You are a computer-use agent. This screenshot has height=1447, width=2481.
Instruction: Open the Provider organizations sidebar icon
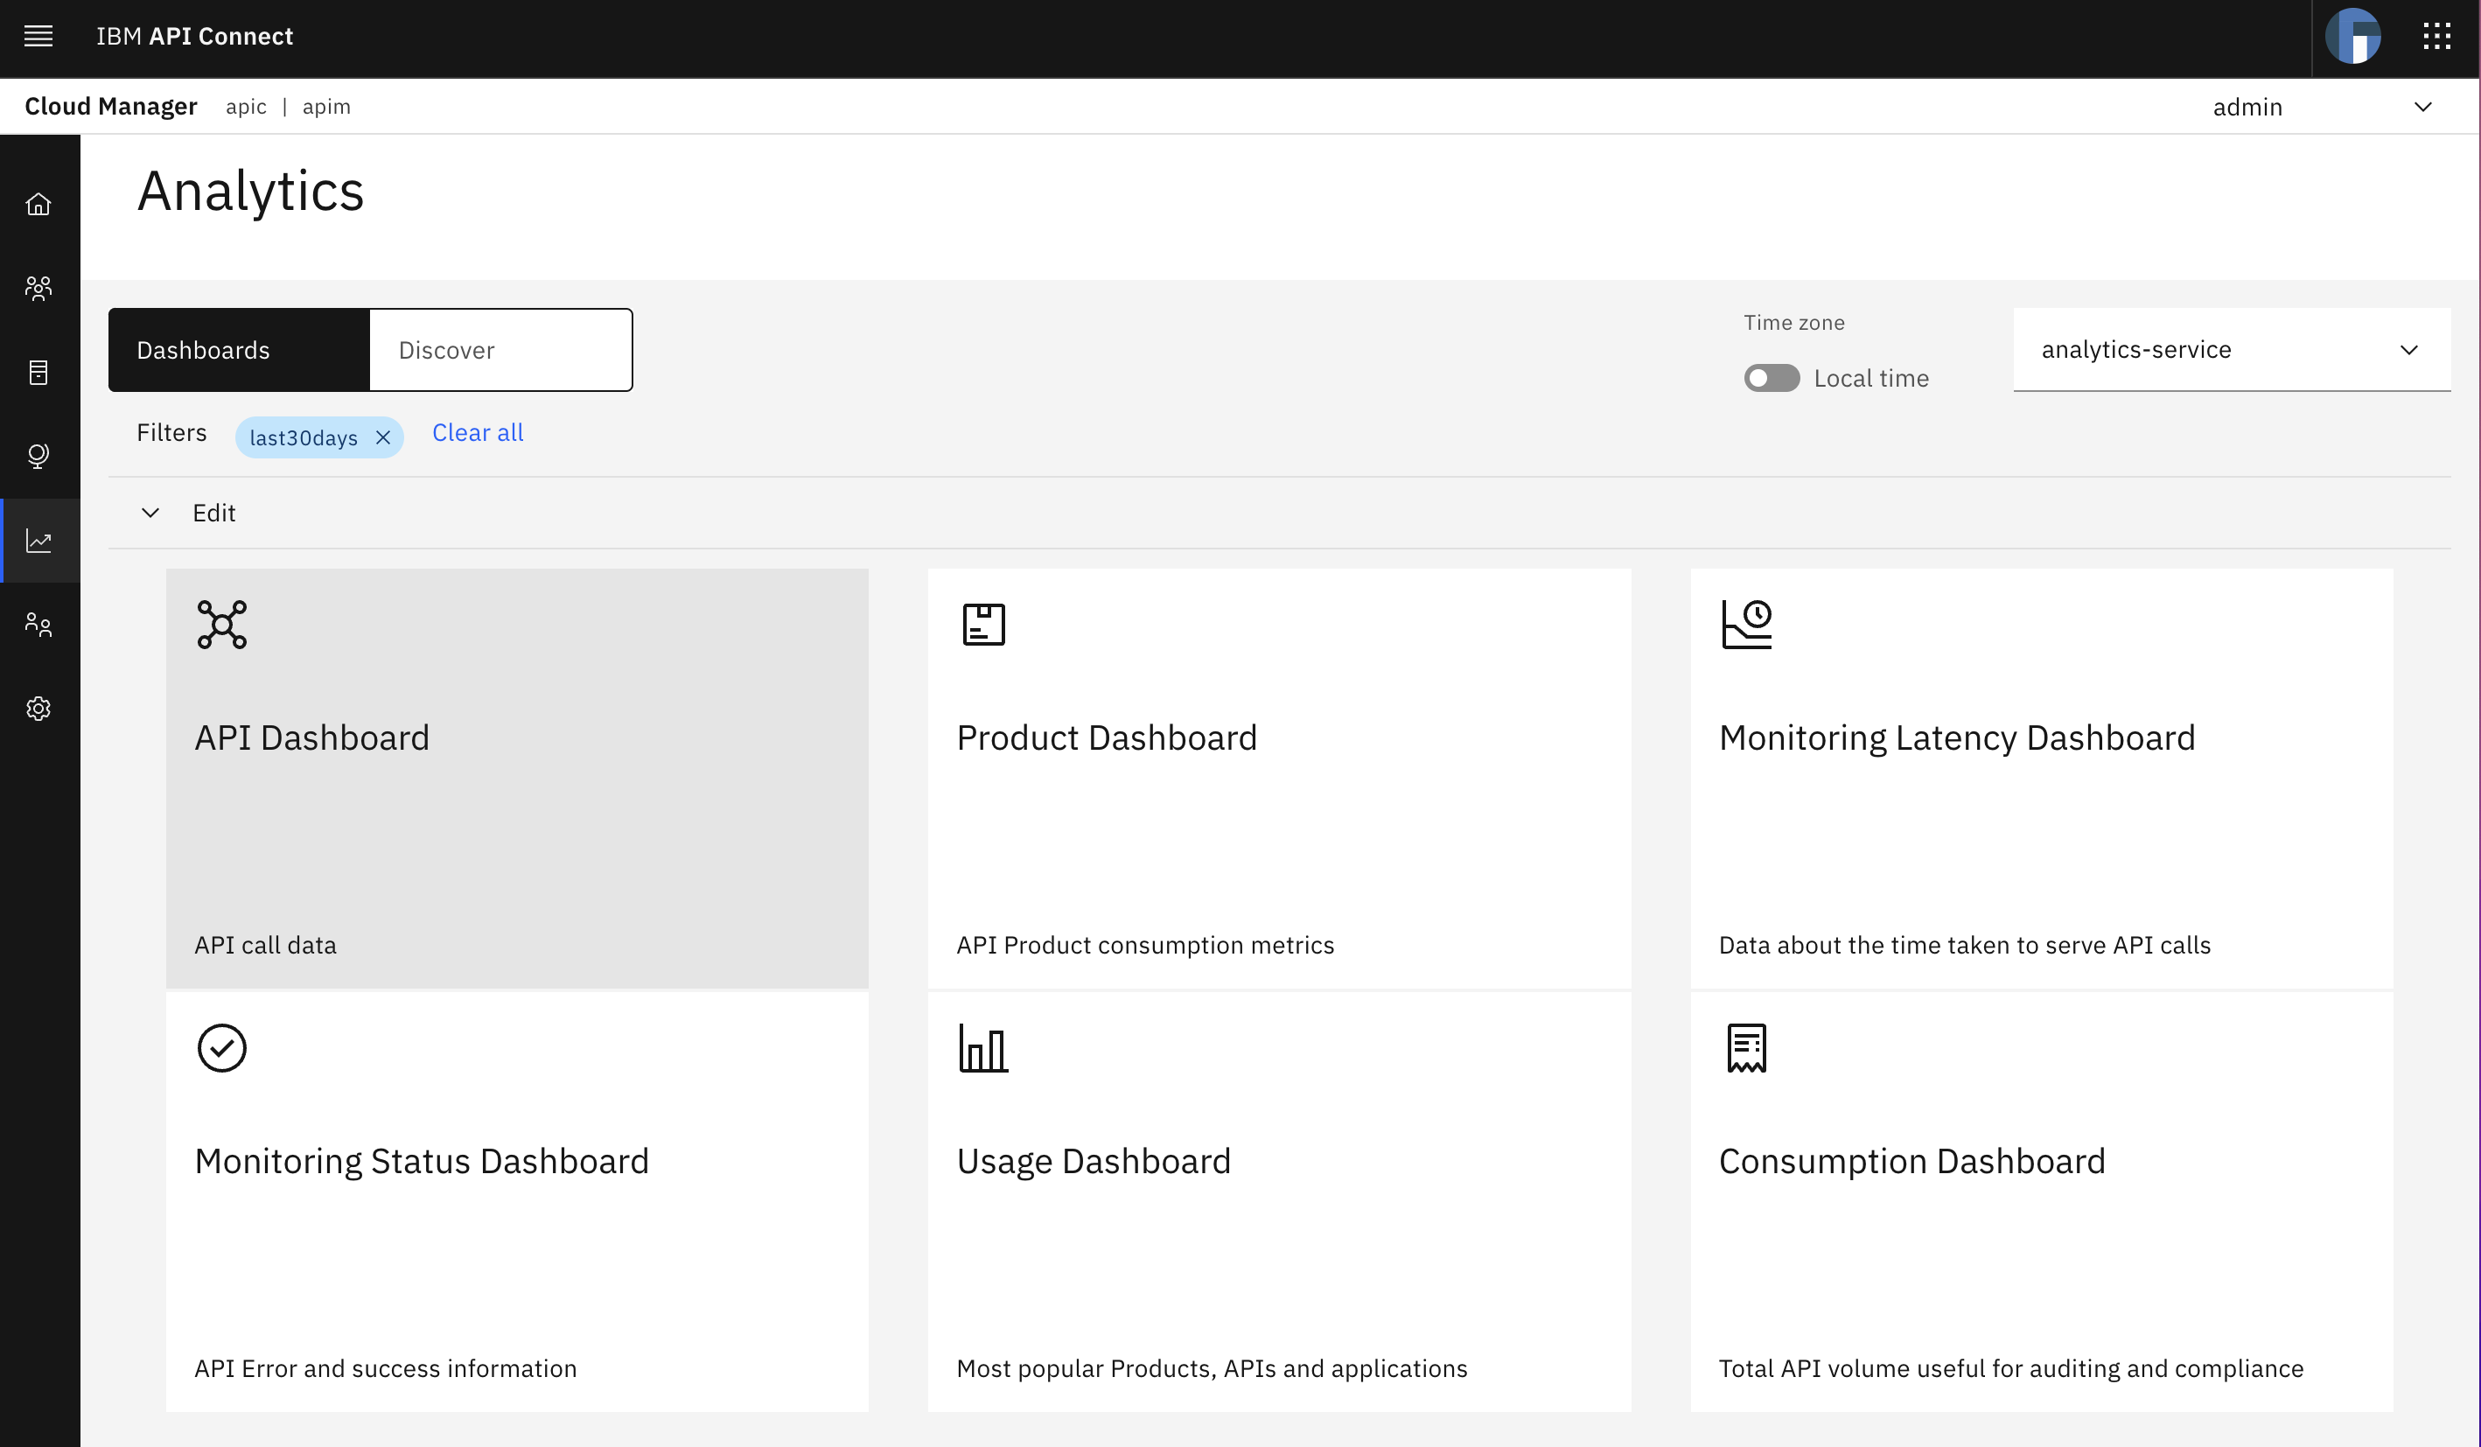click(x=38, y=288)
